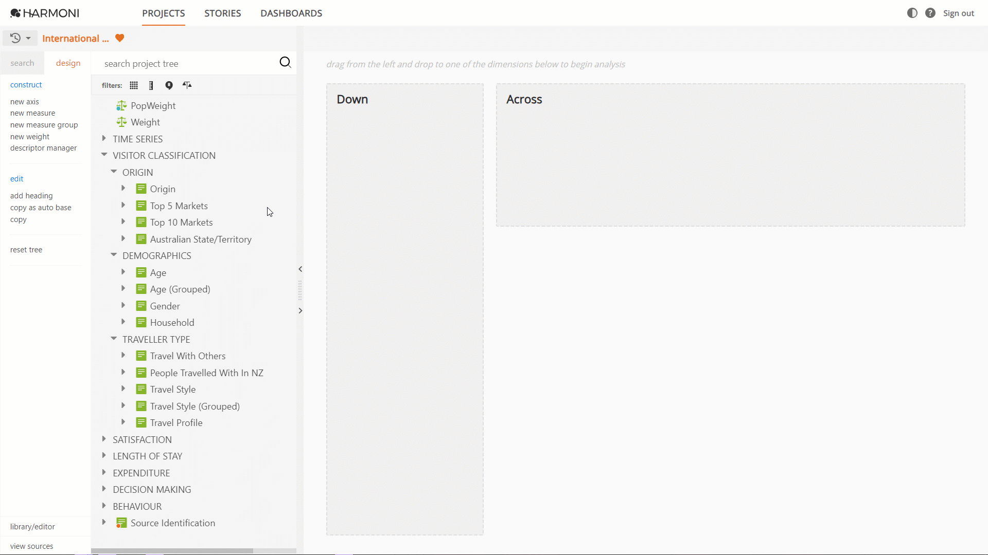This screenshot has width=988, height=555.
Task: Toggle the contrast theme icon
Action: tap(912, 13)
